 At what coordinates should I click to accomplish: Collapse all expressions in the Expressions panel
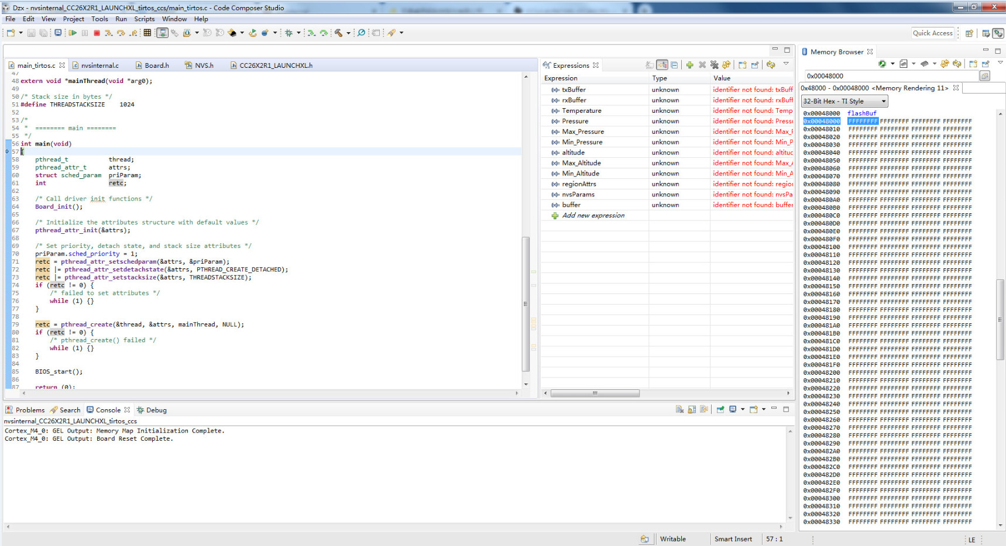point(675,65)
